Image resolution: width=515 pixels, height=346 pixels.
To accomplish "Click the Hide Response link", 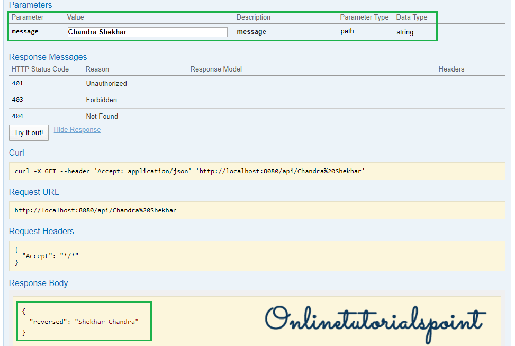I will [77, 130].
